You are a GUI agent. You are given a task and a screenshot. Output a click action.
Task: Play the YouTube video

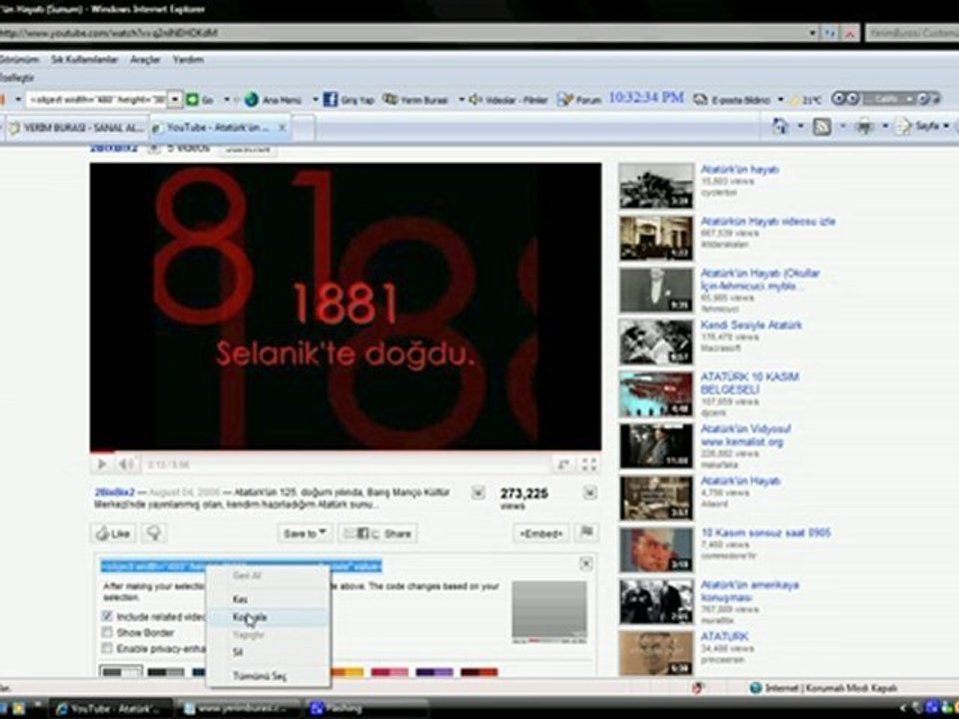pyautogui.click(x=102, y=464)
